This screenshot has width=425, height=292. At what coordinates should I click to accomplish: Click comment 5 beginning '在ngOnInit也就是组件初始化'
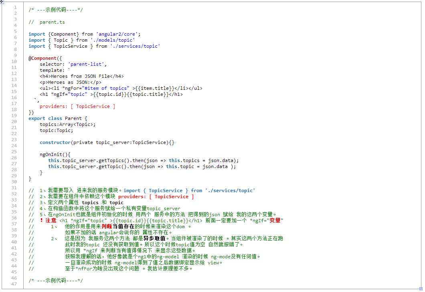tap(153, 215)
